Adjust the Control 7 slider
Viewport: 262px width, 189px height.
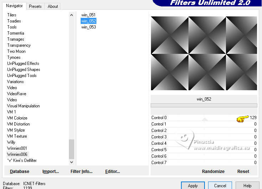pyautogui.click(x=204, y=163)
